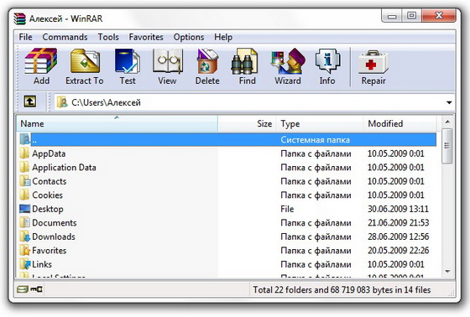Screen dimensions: 470x317
Task: Minimize the WinRAR window
Action: point(392,16)
